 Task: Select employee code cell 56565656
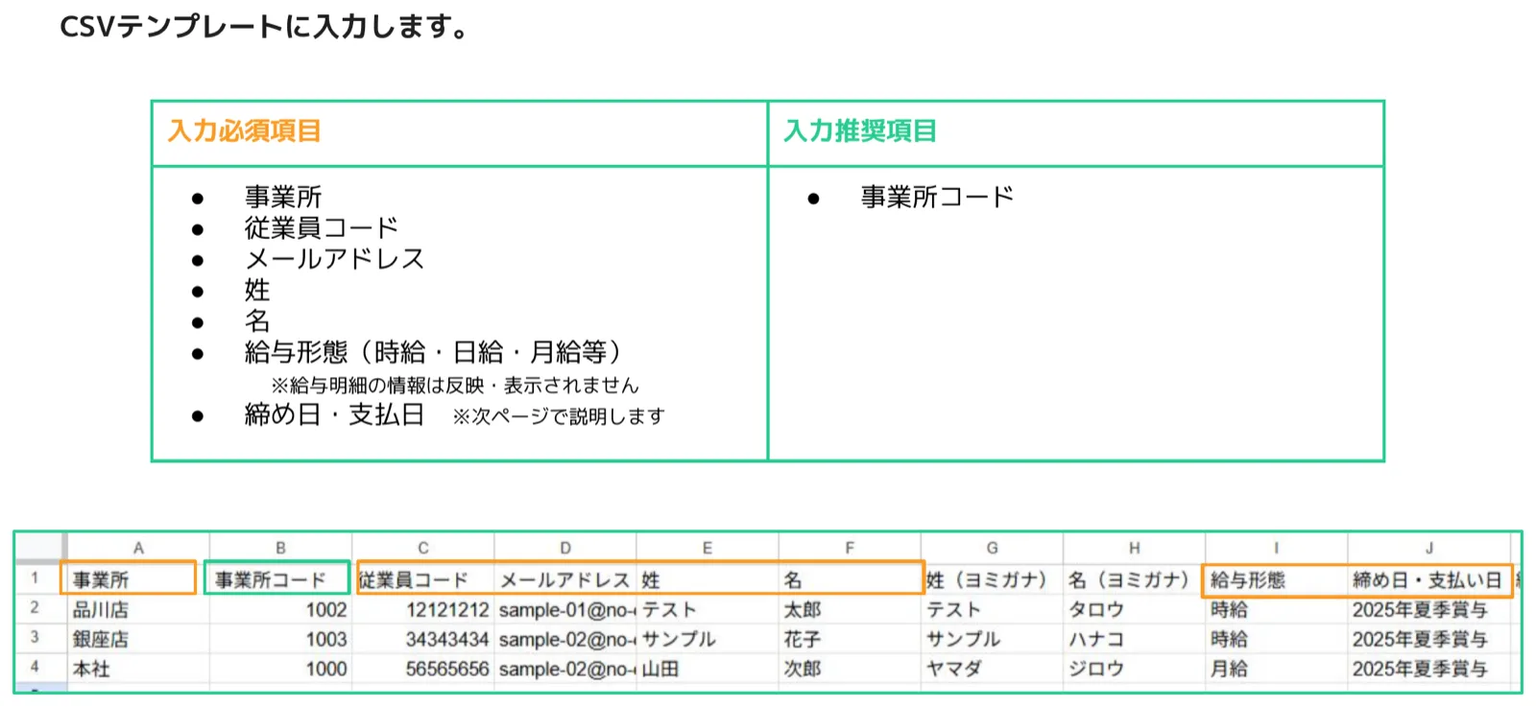(422, 669)
